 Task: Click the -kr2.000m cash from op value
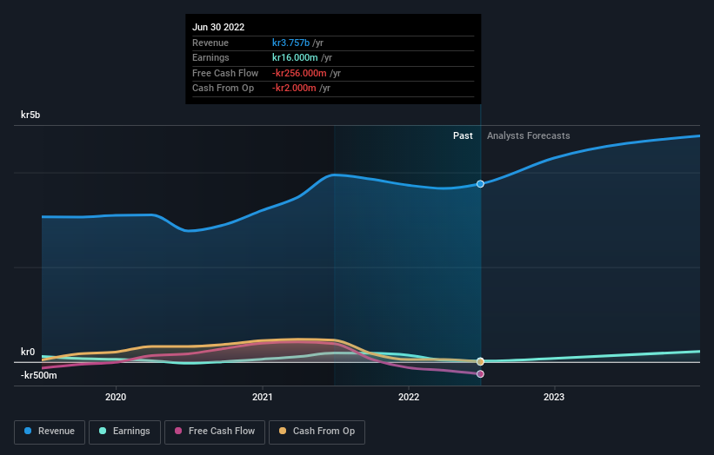tap(294, 89)
